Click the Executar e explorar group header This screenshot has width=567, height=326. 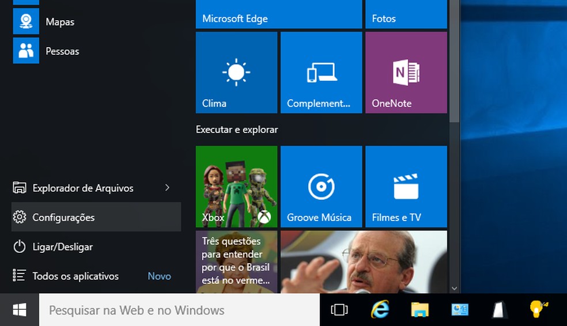[237, 130]
